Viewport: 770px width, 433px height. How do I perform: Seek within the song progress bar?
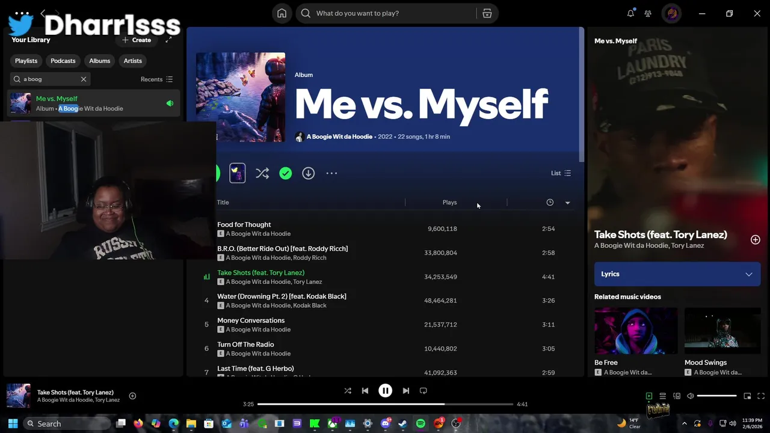(x=385, y=404)
